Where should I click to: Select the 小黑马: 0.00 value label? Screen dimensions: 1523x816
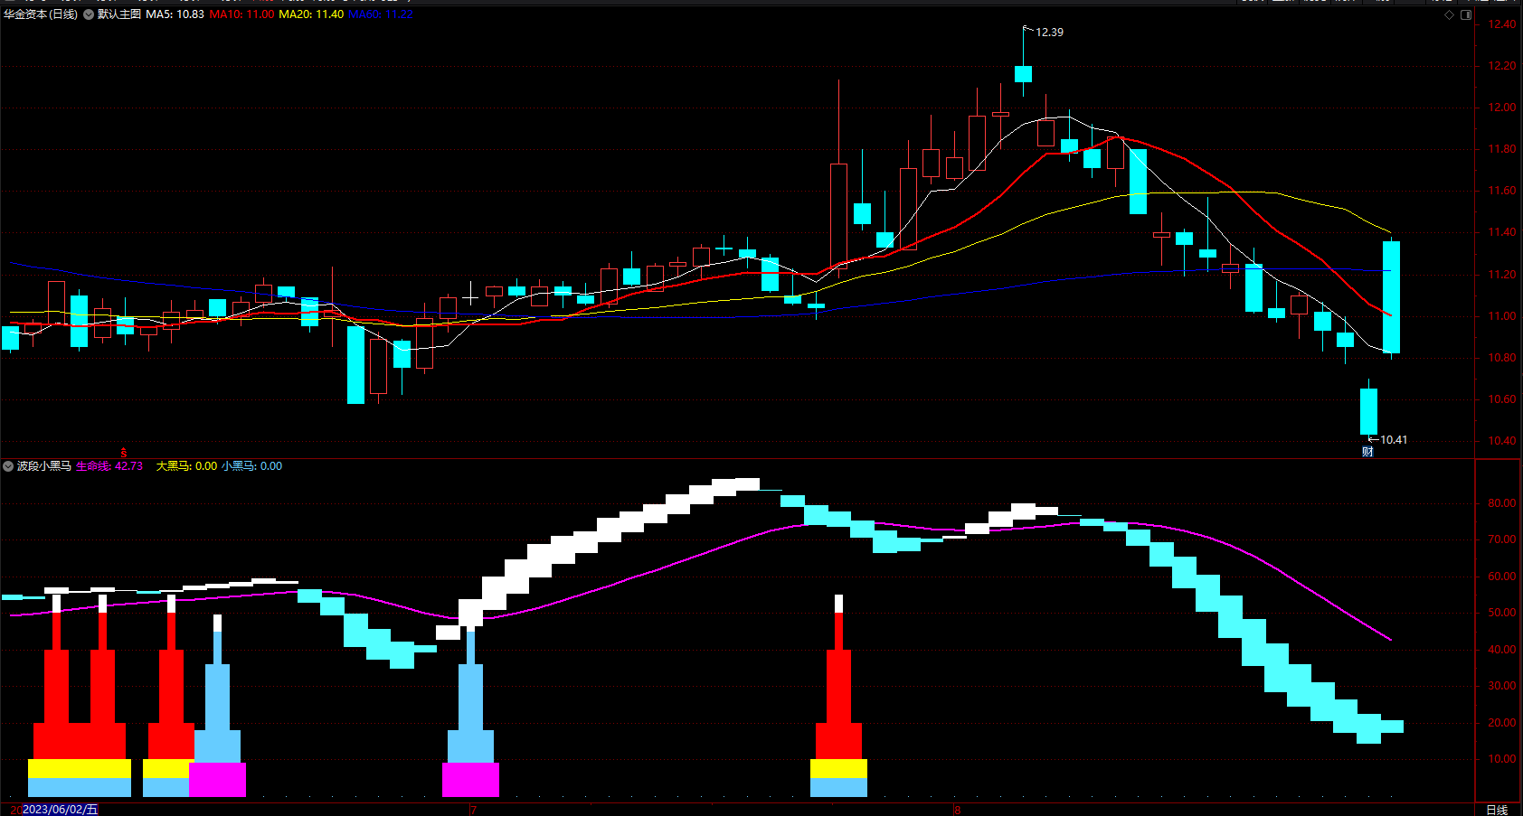click(x=251, y=466)
